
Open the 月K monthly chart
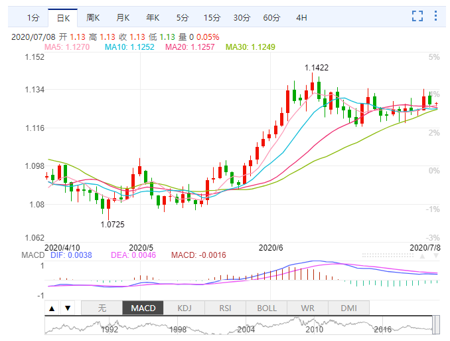click(123, 17)
